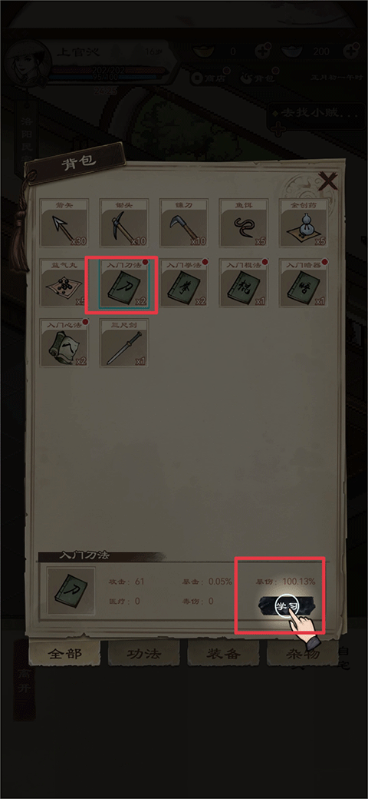
Task: Close the backpack panel with X
Action: coord(328,181)
